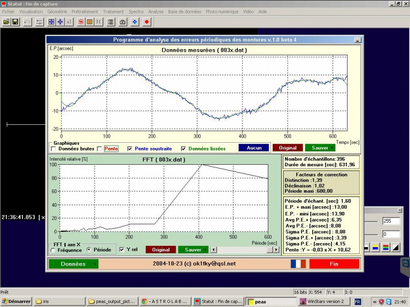410x307 pixels.
Task: Click the x1 zoom toolbar icon
Action: pos(69,22)
